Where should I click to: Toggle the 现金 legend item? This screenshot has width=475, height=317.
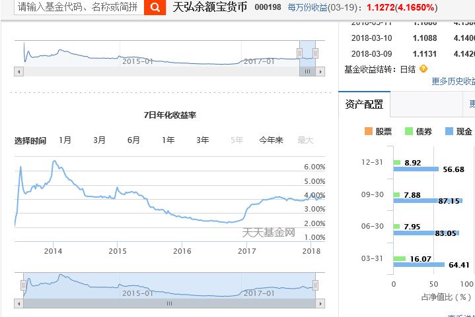(x=458, y=131)
